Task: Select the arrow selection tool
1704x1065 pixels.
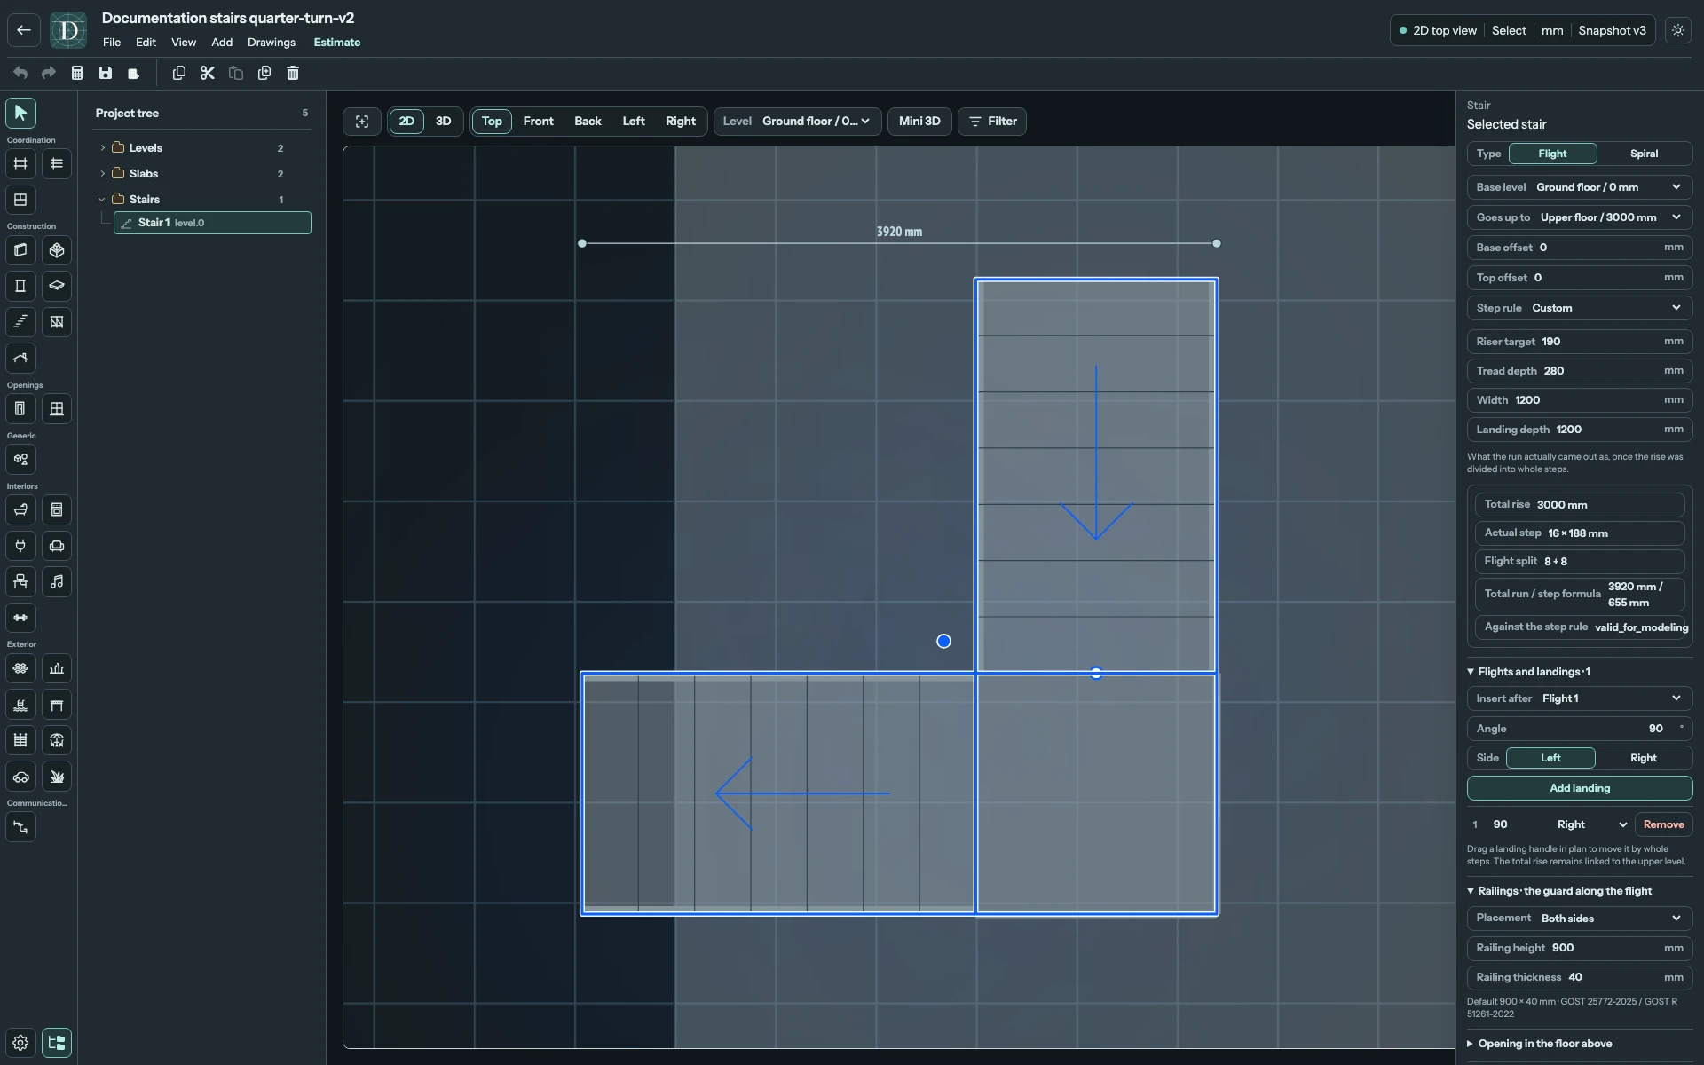Action: tap(20, 113)
